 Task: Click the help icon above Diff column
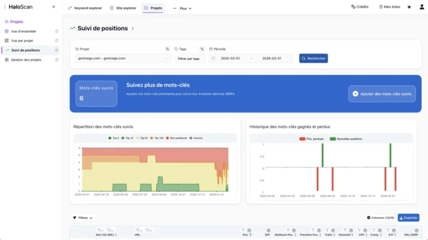tap(268, 231)
